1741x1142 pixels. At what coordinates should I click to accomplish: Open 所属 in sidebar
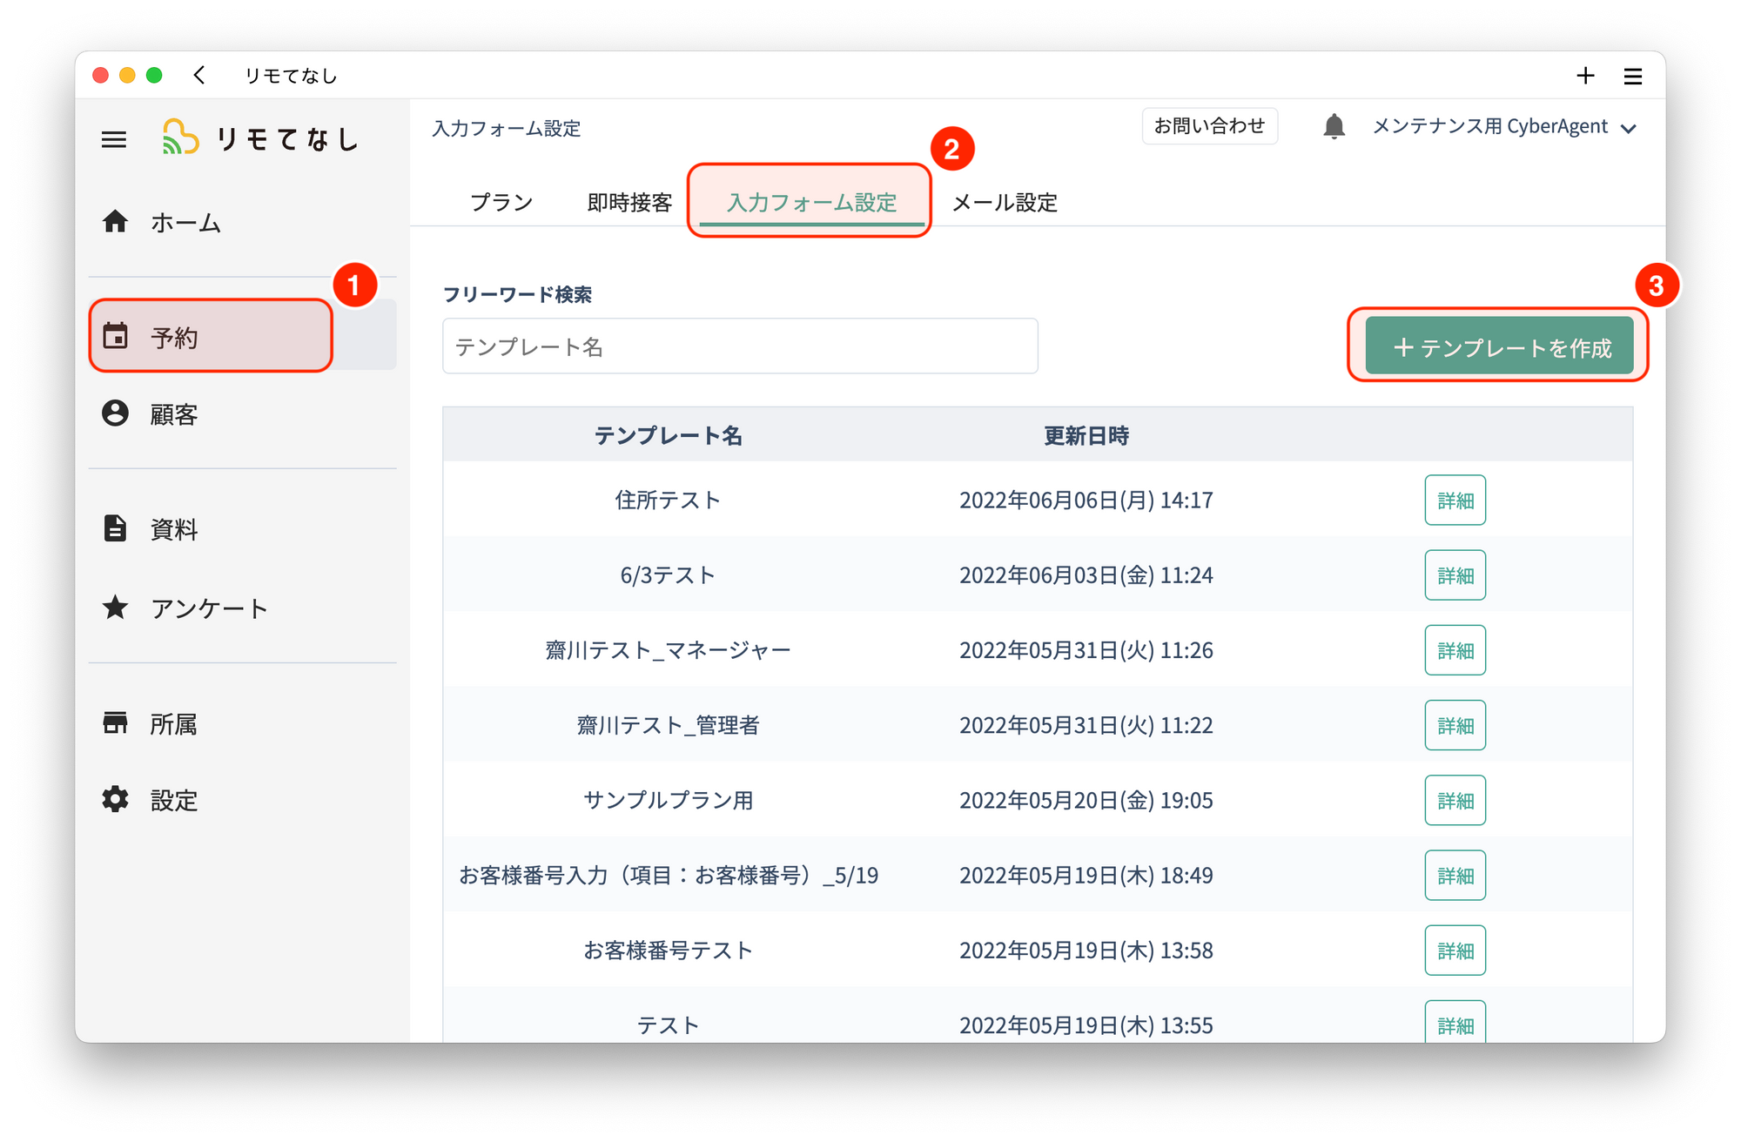pos(173,724)
